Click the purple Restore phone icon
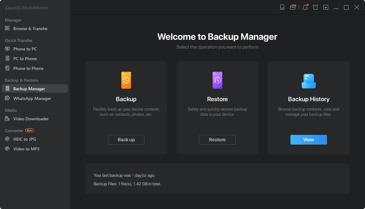 point(217,80)
